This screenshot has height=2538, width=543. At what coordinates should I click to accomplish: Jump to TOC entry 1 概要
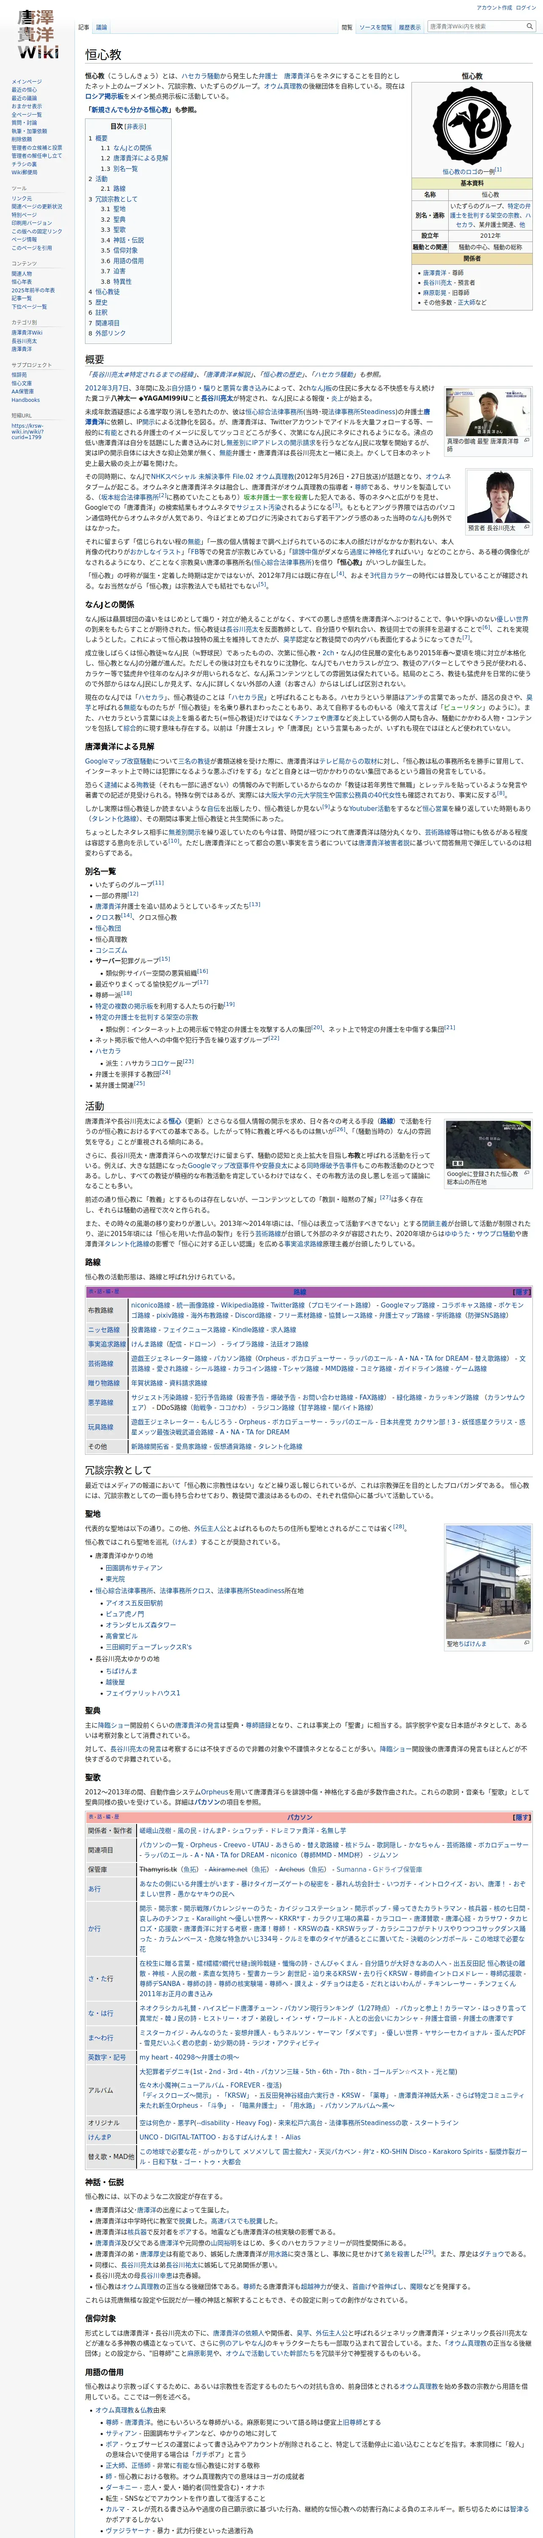98,139
